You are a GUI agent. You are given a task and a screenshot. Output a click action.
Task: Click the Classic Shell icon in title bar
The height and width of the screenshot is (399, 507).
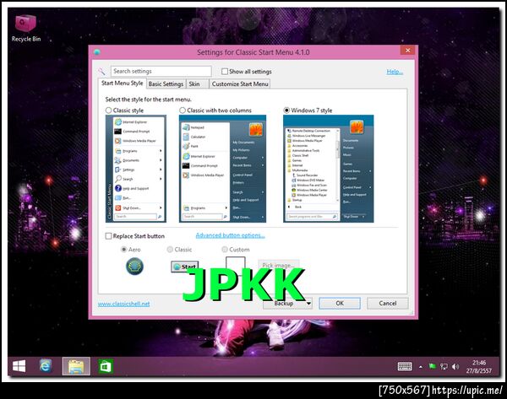[x=96, y=52]
